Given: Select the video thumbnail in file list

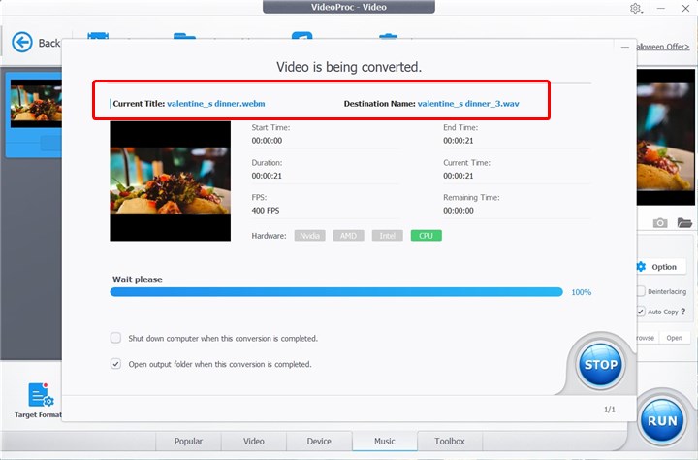Looking at the screenshot, I should point(36,104).
